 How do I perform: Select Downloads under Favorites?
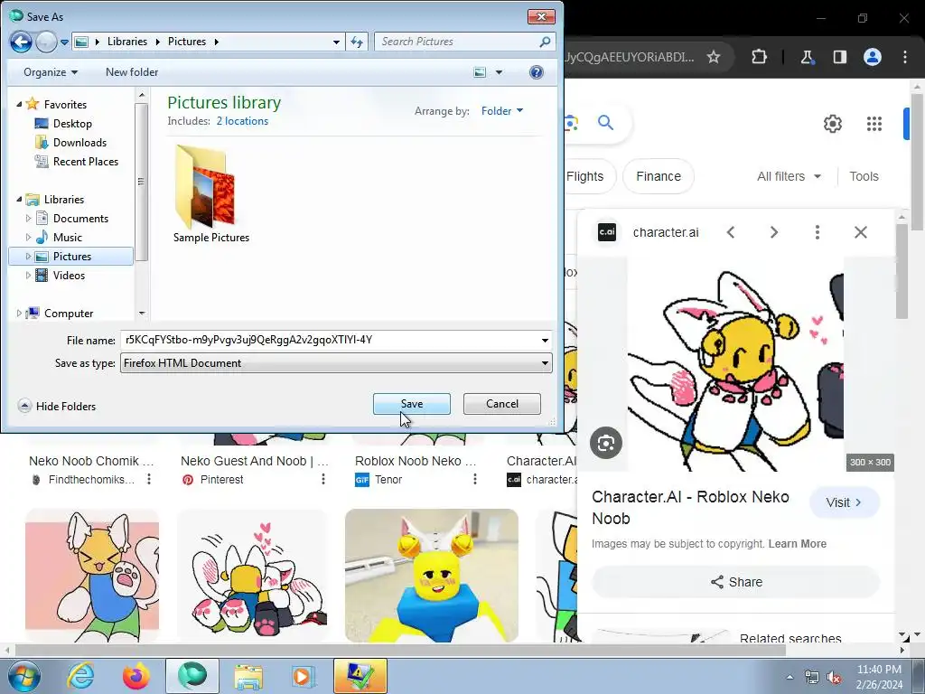79,142
